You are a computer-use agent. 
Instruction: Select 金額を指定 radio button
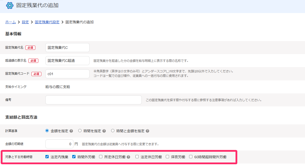(x=47, y=131)
